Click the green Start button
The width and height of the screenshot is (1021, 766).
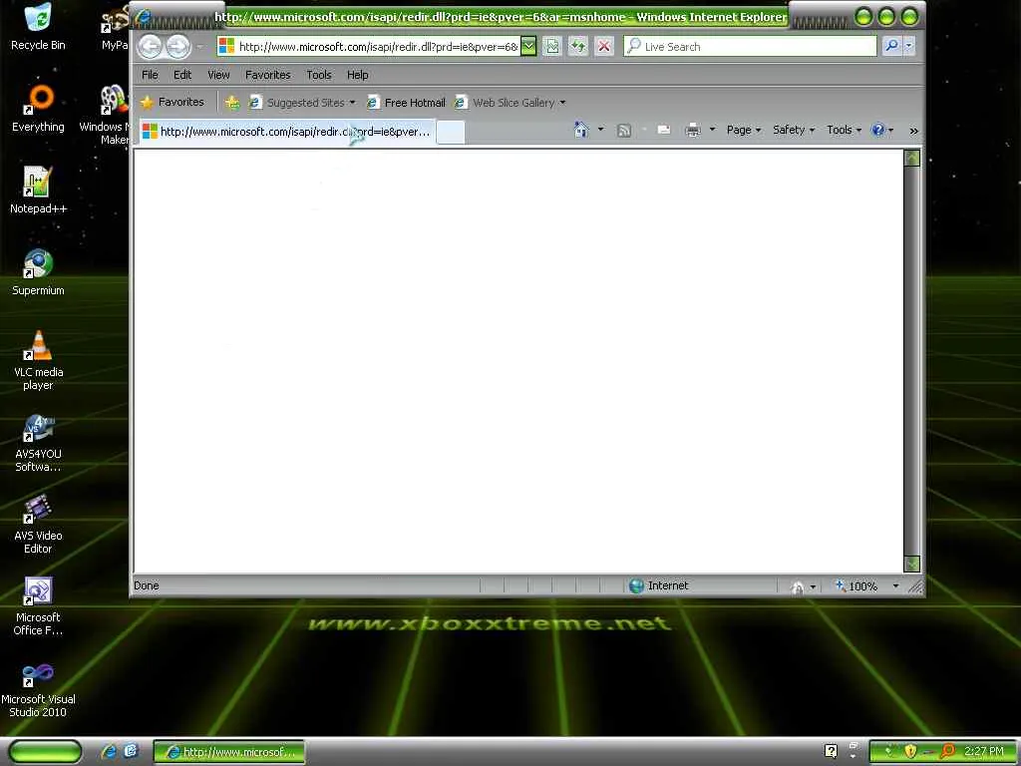44,751
